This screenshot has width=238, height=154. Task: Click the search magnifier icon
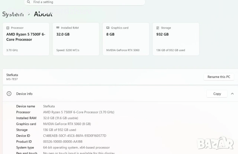coord(28,2)
